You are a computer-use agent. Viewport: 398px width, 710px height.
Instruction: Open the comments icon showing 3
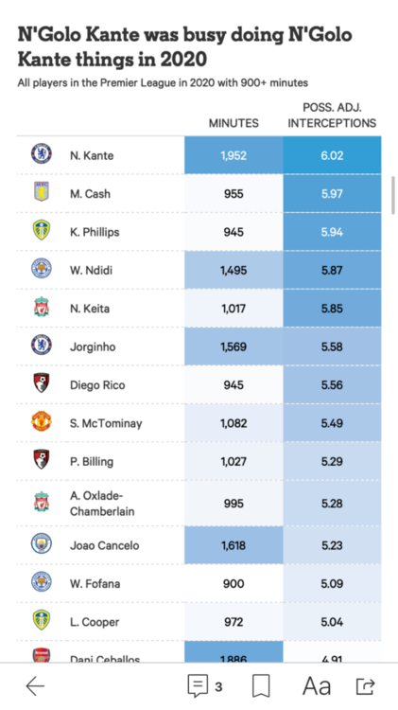click(205, 686)
